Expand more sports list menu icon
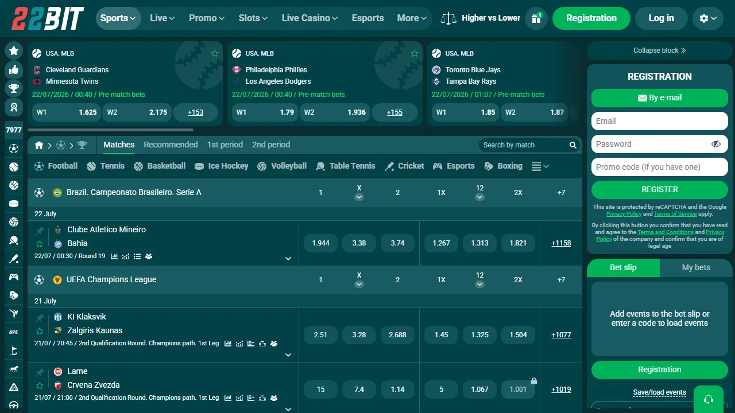 point(540,166)
